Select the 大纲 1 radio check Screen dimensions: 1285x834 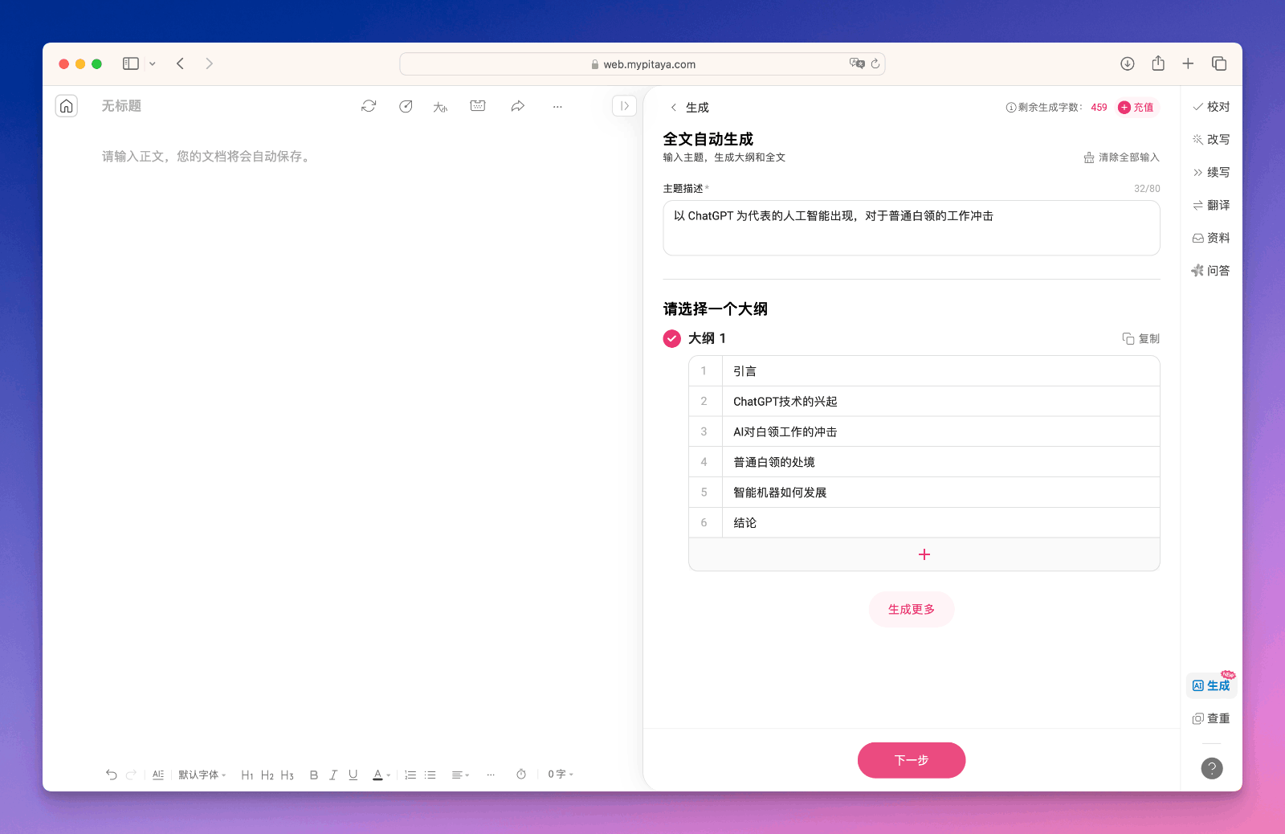(672, 338)
